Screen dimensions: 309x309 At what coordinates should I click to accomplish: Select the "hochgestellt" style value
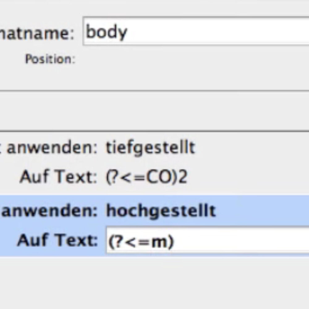[161, 211]
